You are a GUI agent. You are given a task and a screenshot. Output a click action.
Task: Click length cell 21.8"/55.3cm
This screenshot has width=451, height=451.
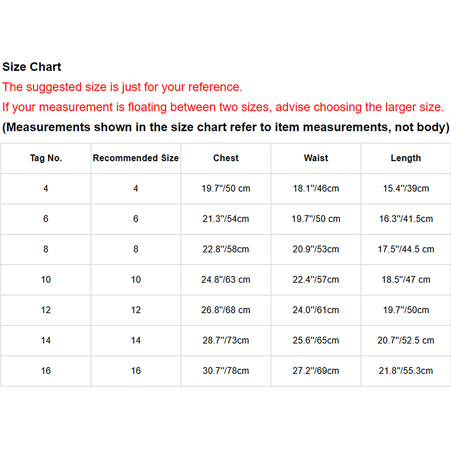[x=406, y=371]
